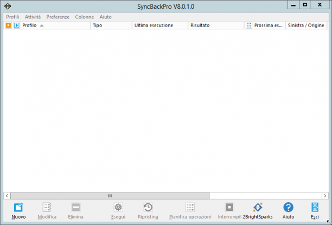
Task: Close the SyncBackPro window
Action: (x=320, y=5)
